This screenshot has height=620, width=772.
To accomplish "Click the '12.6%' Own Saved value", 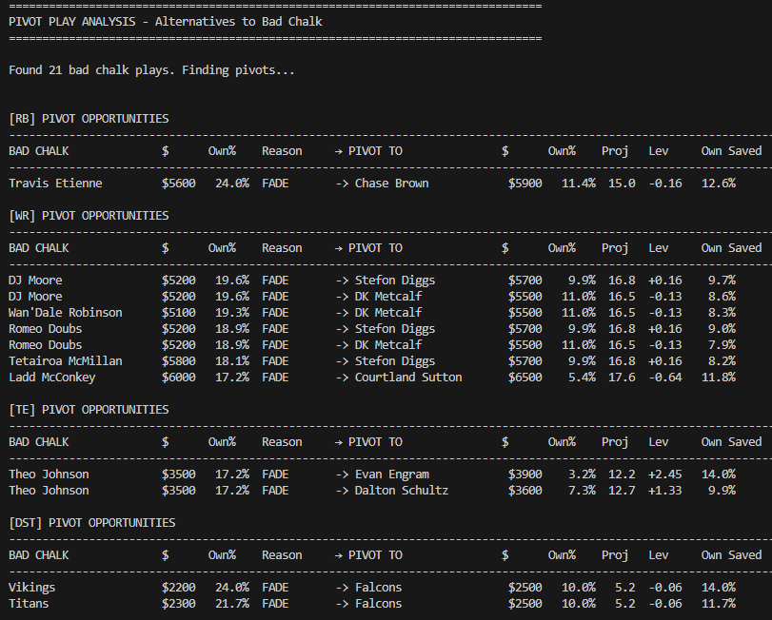I will point(719,184).
